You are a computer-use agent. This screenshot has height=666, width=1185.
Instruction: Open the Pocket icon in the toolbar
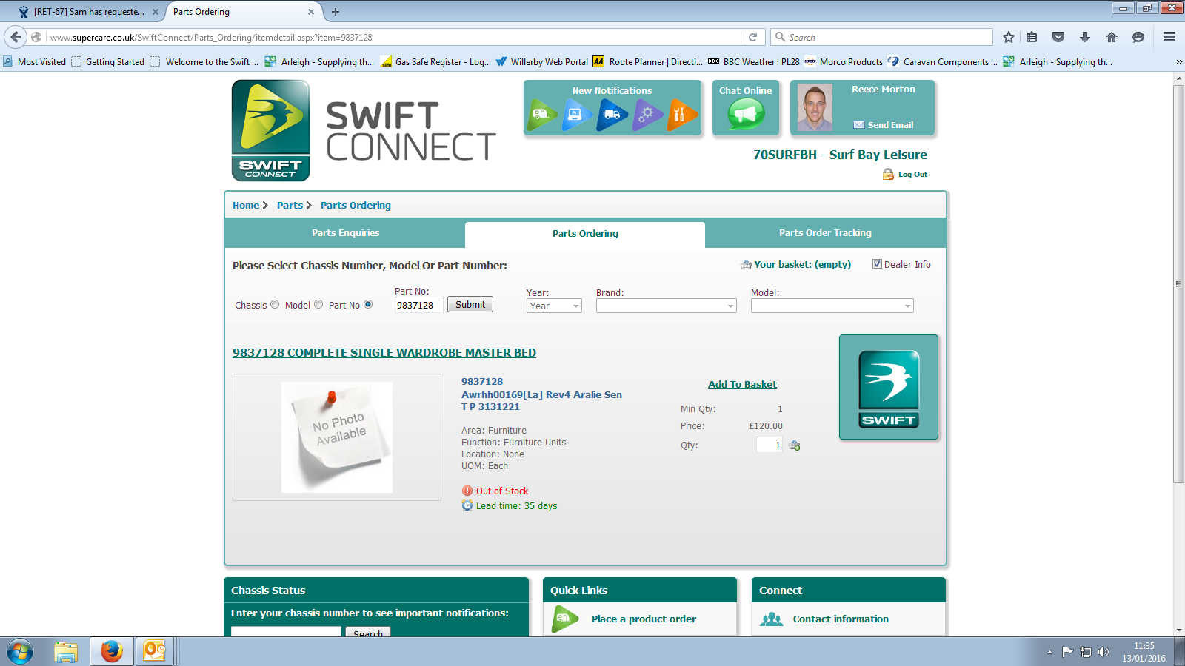(x=1058, y=37)
